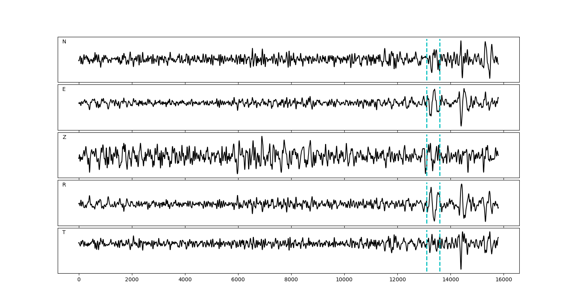Click first cyan dashed line in N panel
Image resolution: width=577 pixels, height=307 pixels.
(x=427, y=59)
